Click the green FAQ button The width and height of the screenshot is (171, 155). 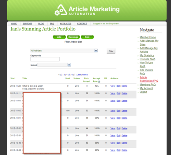[87, 37]
